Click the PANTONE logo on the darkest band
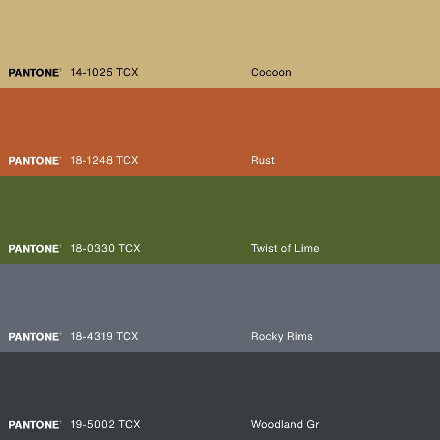Screen dimensions: 440x440 (35, 425)
